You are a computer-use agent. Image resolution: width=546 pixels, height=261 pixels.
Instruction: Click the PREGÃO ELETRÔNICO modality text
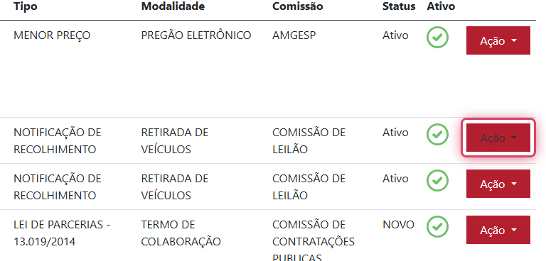tap(196, 35)
